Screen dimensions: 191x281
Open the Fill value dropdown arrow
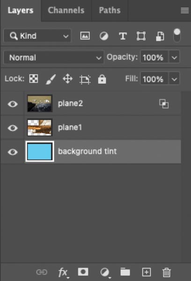click(x=174, y=79)
